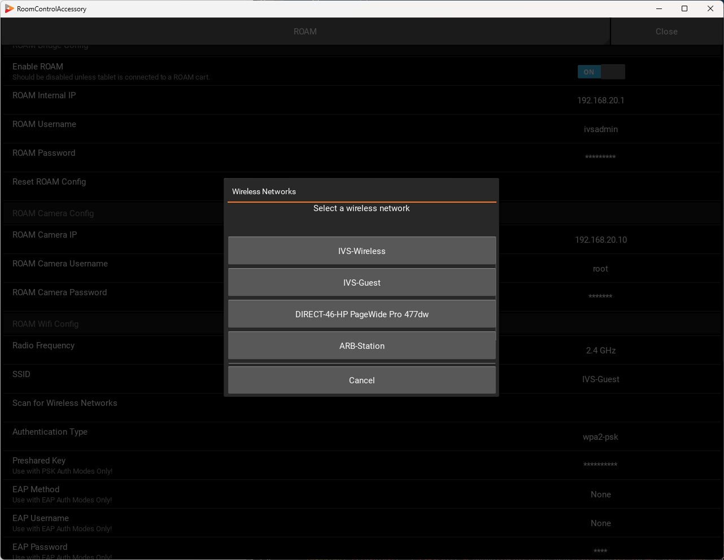Minimize the RoomControlAccessory window
This screenshot has height=560, width=724.
(x=659, y=8)
